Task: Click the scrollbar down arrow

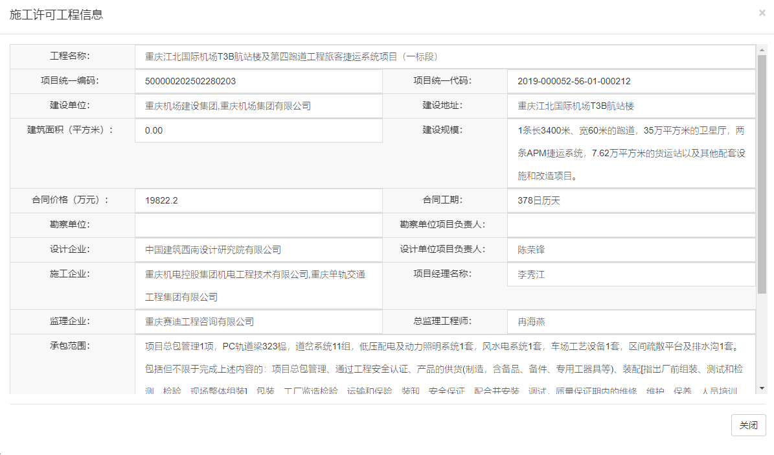Action: [762, 388]
